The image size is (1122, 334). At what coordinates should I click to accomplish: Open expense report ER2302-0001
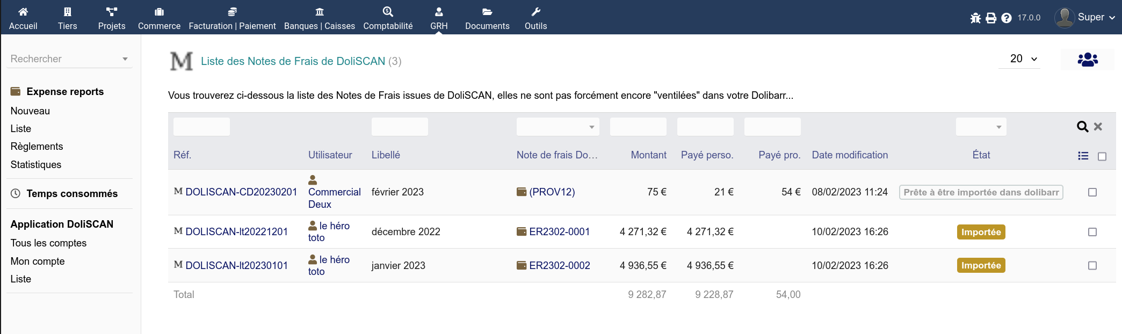[x=559, y=231]
